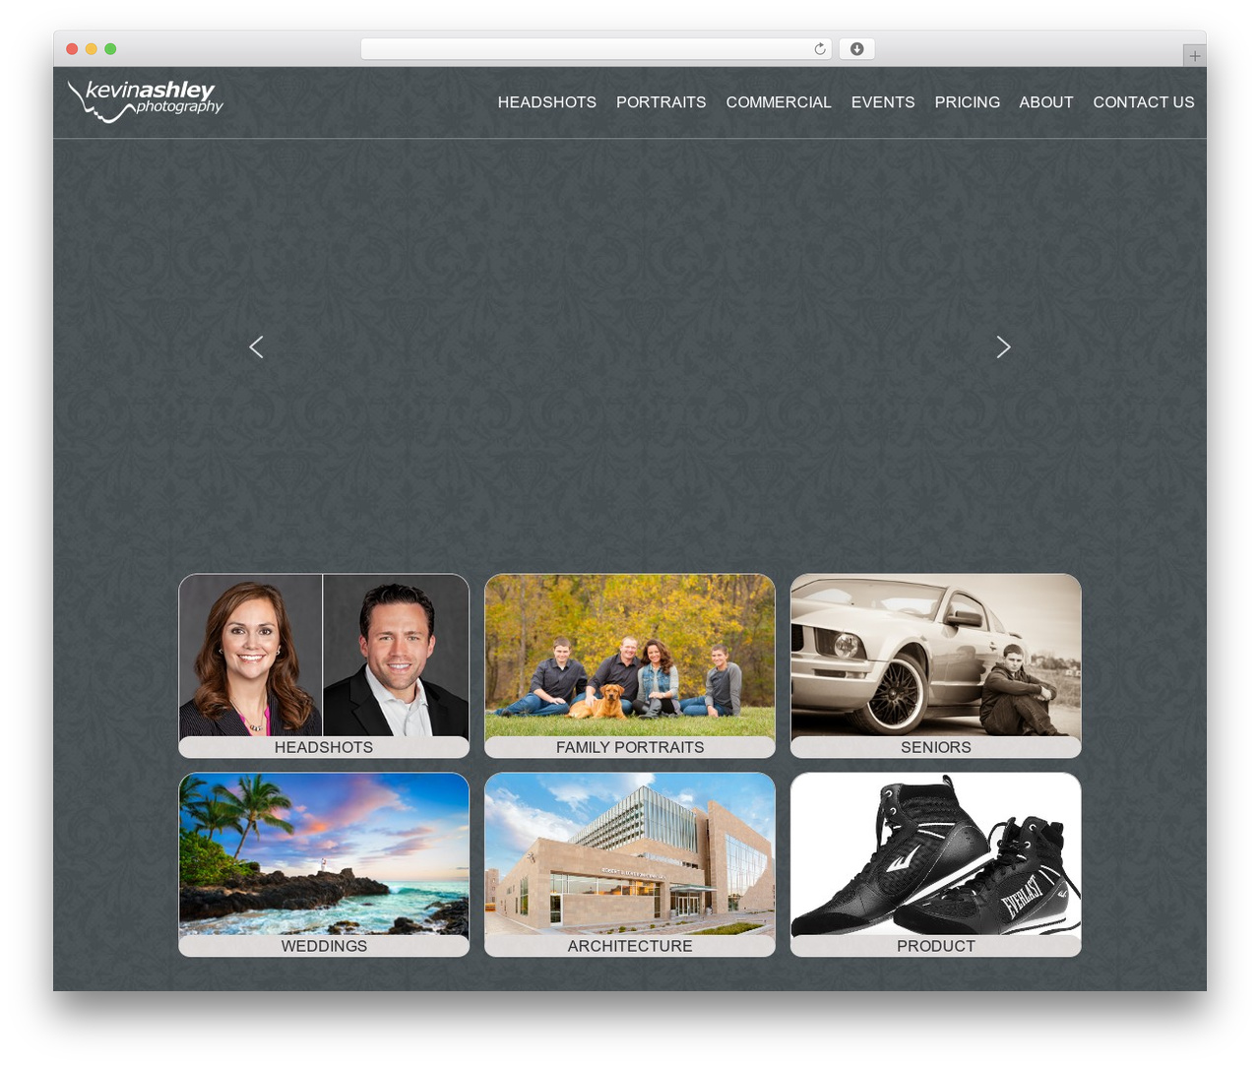
Task: Open the Family Portraits gallery thumbnail
Action: pos(630,665)
